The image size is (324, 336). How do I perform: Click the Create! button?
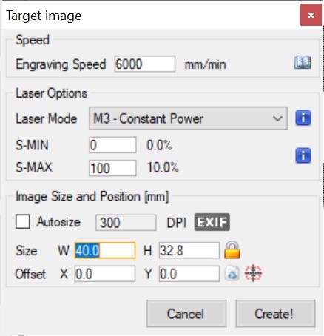click(x=275, y=314)
